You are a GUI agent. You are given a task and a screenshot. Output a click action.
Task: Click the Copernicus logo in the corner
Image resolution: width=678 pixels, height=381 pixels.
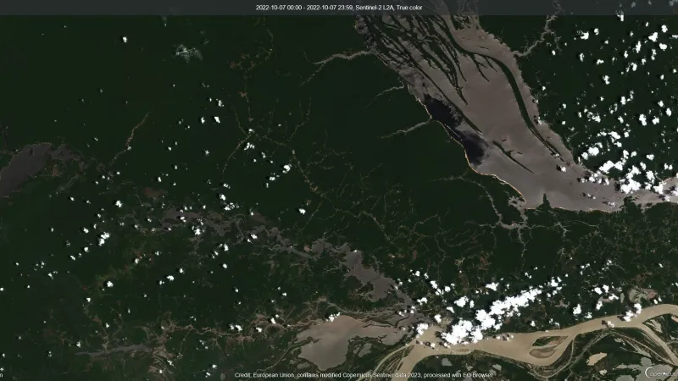(659, 371)
